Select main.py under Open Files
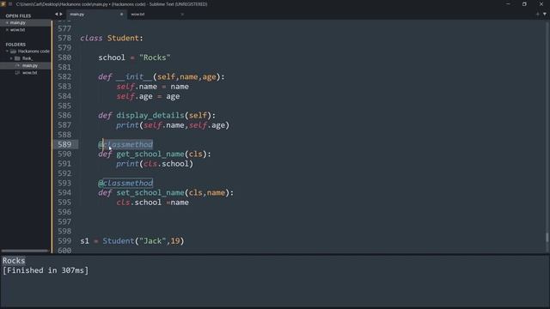 [17, 22]
